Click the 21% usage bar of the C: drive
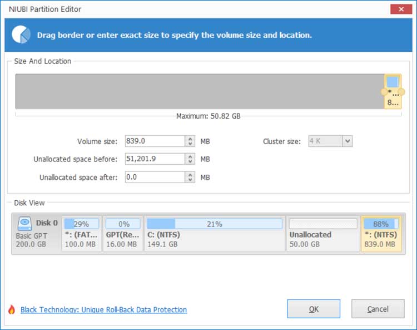Screen dimensions: 417x330 click(215, 224)
